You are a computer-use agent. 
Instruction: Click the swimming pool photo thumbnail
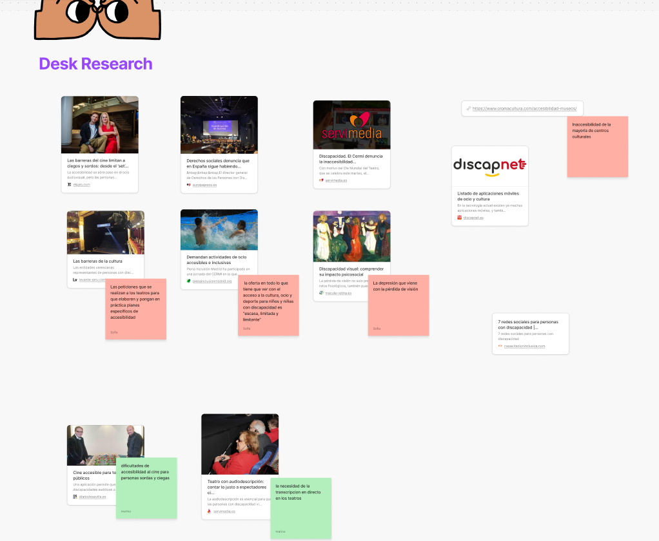(x=219, y=229)
